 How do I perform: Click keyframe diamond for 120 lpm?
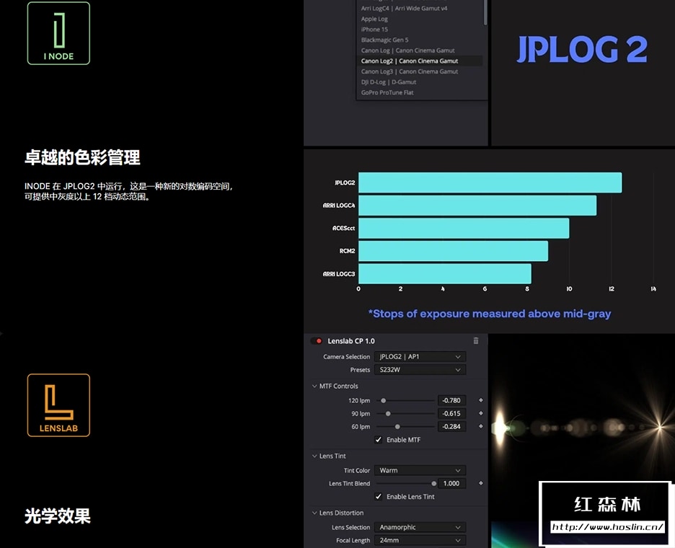tap(481, 400)
